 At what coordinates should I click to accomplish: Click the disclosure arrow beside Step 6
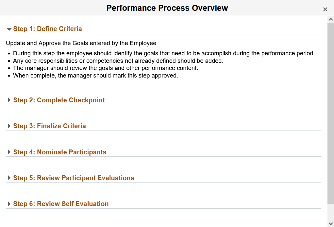(9, 203)
